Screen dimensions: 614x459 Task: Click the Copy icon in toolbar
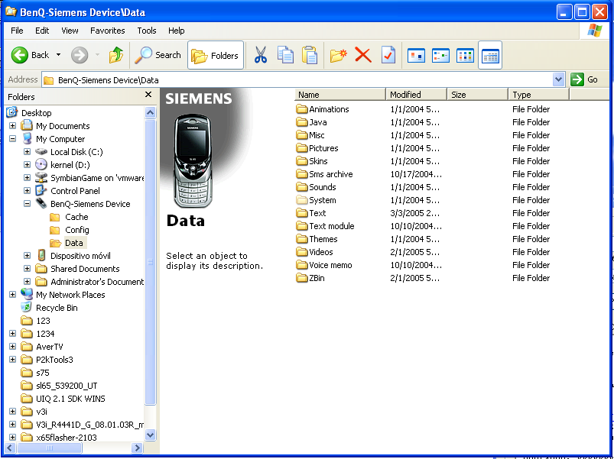(285, 55)
